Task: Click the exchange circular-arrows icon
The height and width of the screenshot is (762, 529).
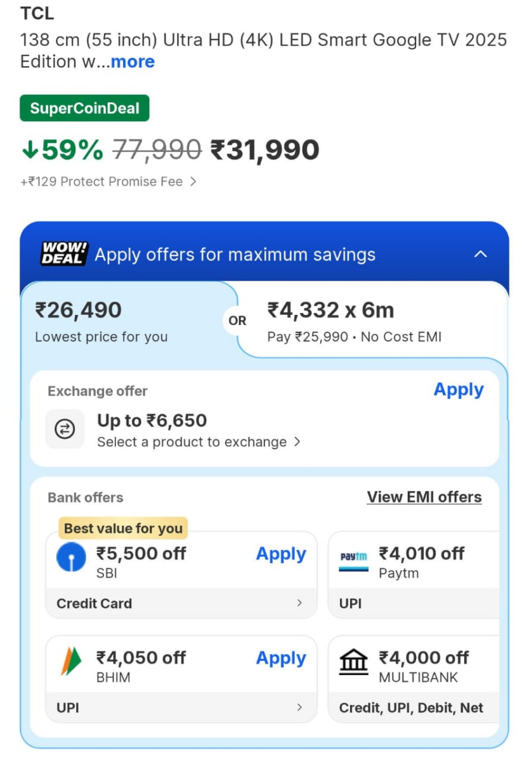Action: (65, 429)
